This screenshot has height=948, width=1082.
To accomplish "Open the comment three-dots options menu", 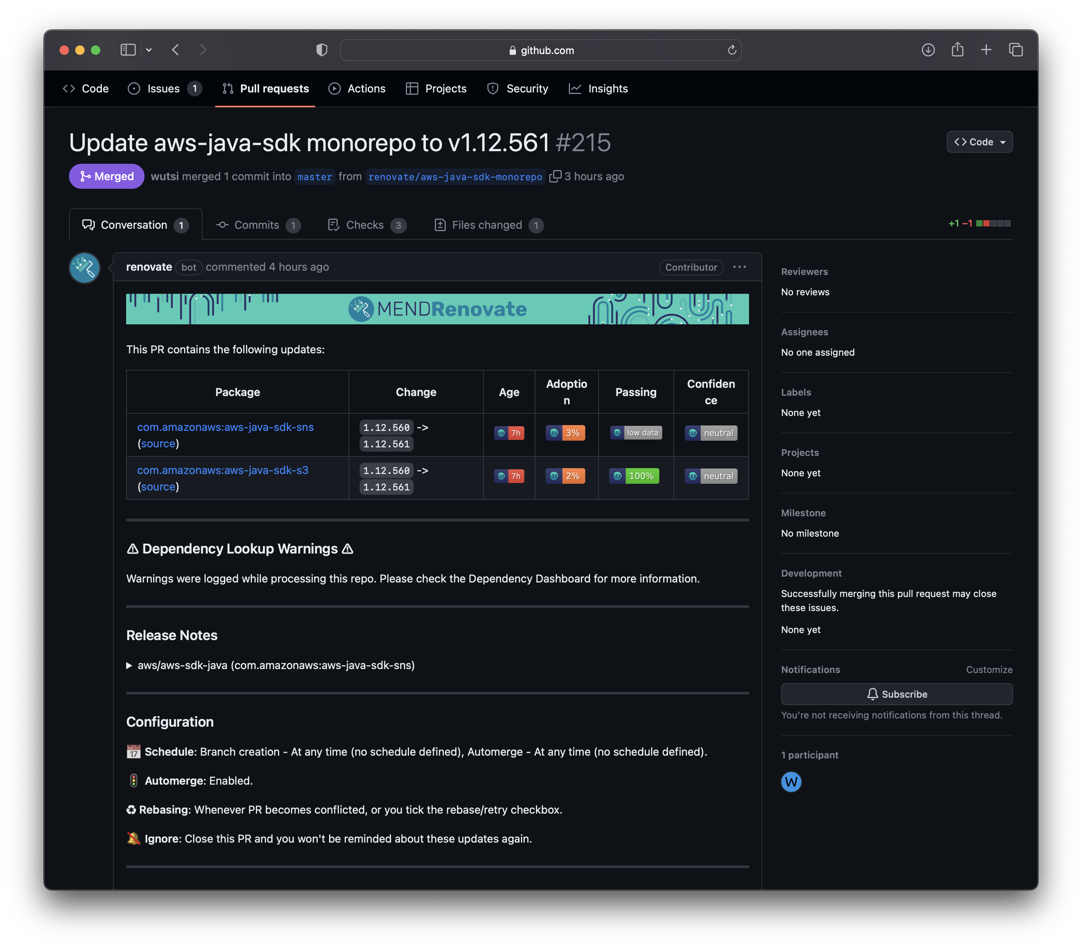I will (x=739, y=267).
